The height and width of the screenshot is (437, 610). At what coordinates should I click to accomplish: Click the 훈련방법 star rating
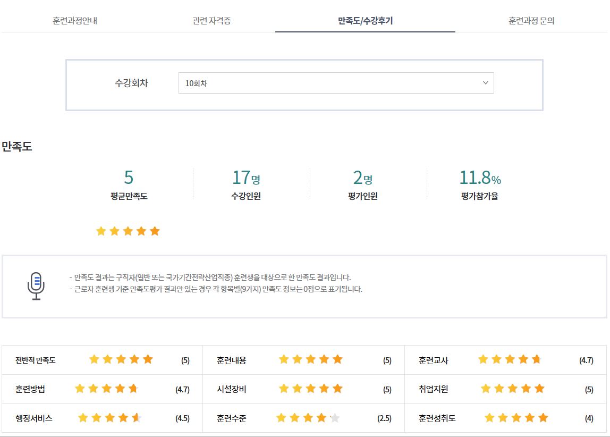pyautogui.click(x=106, y=389)
